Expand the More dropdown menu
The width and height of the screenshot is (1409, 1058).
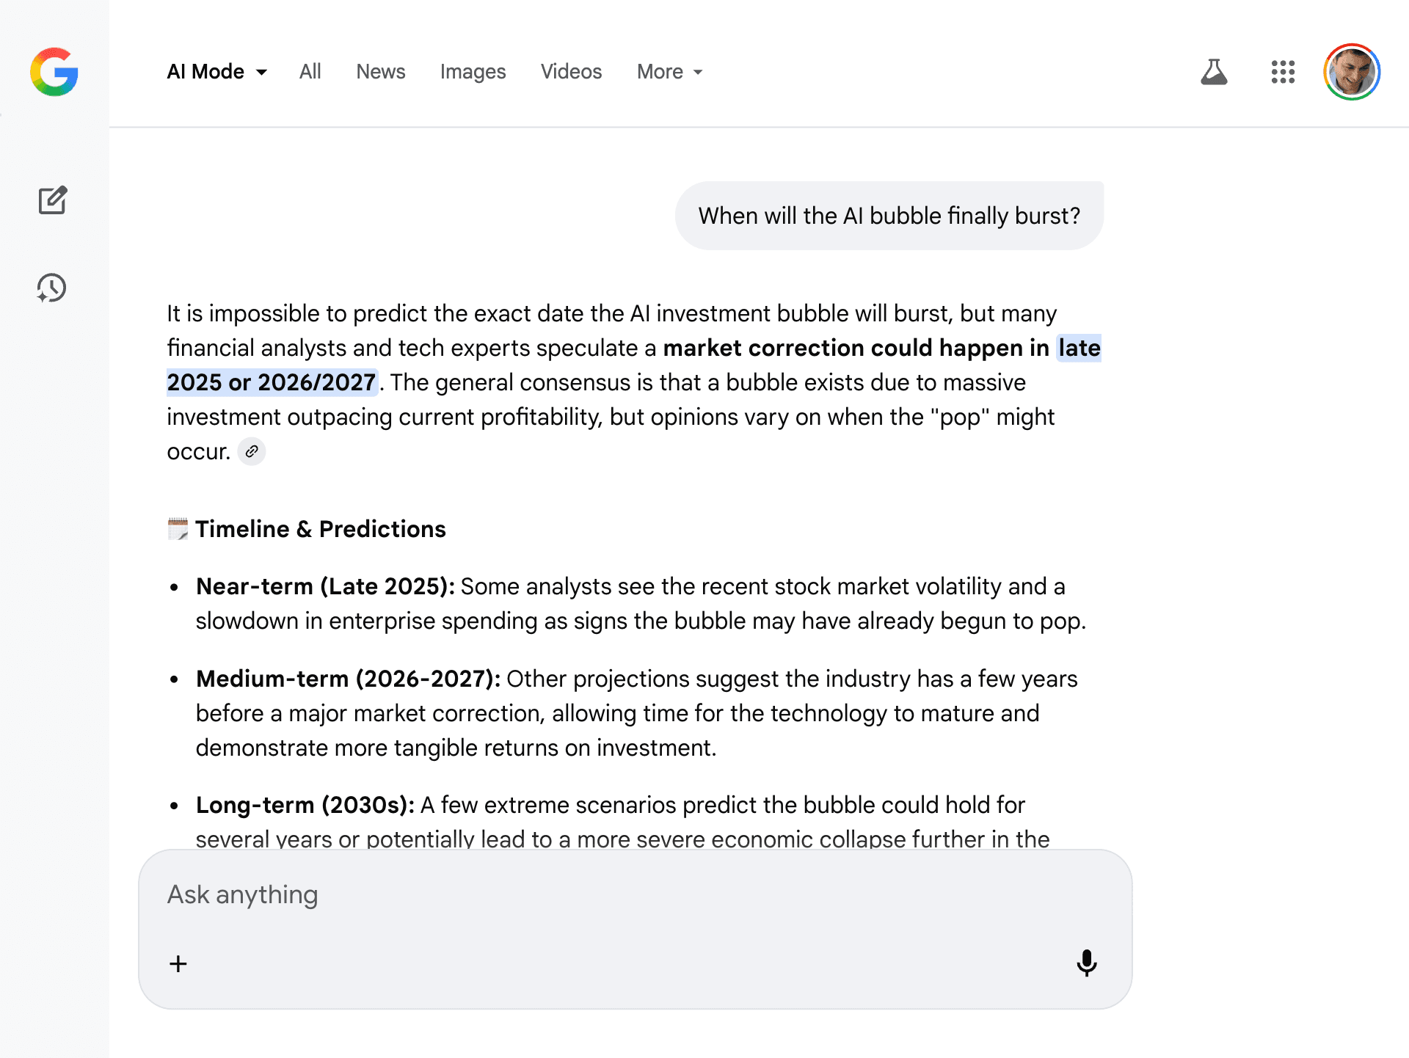coord(669,72)
